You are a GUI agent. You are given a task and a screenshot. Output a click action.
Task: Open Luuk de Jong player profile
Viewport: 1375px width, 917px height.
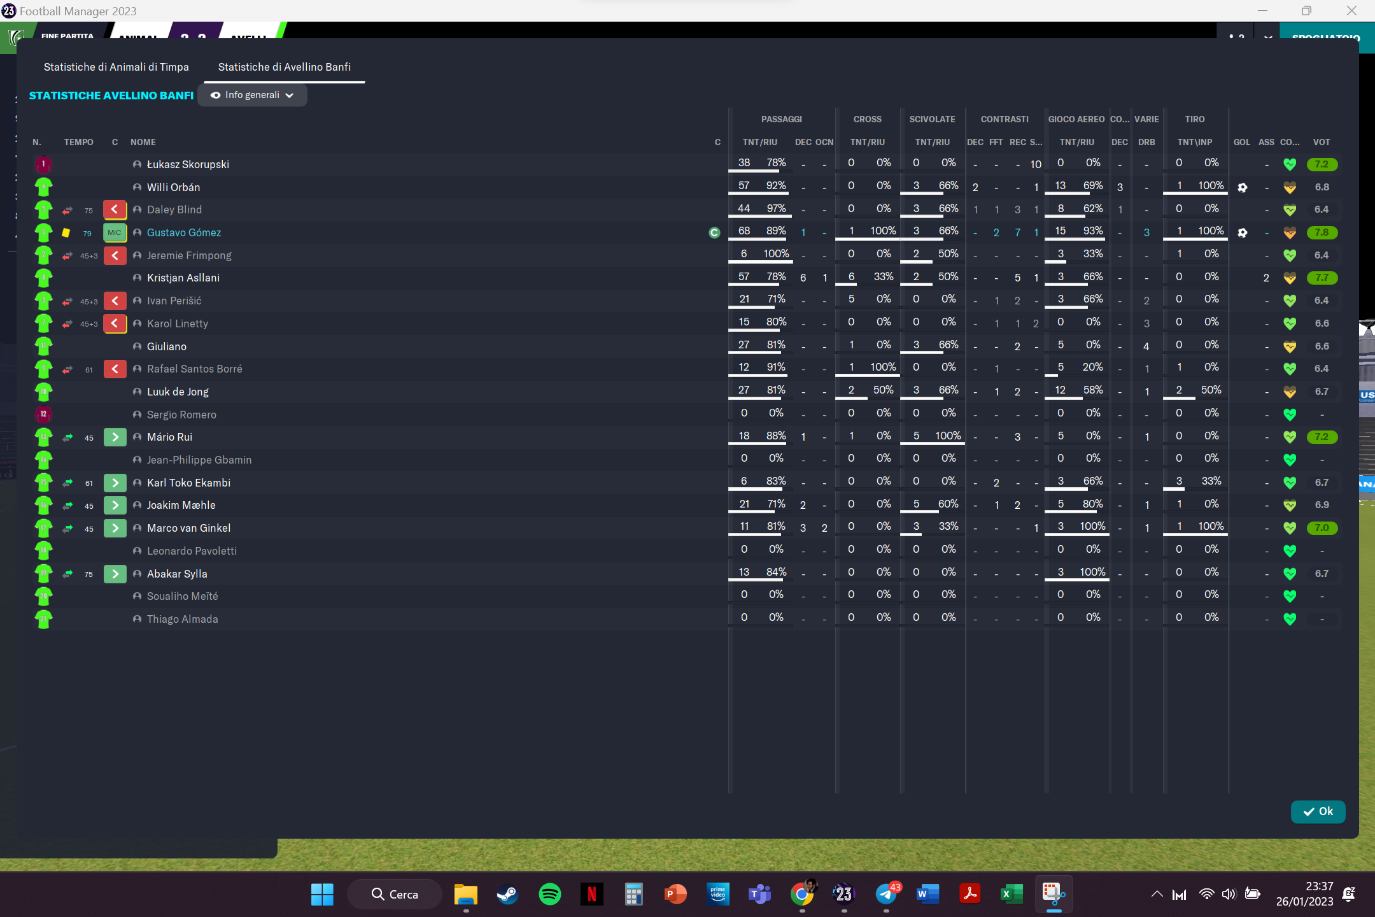pyautogui.click(x=178, y=392)
